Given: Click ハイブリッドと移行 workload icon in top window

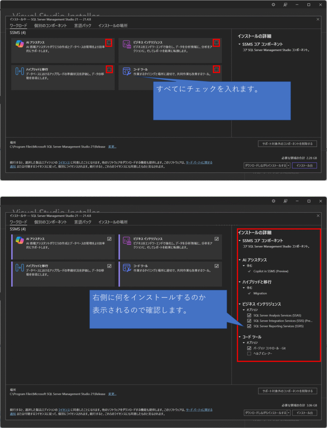Looking at the screenshot, I should pos(19,71).
